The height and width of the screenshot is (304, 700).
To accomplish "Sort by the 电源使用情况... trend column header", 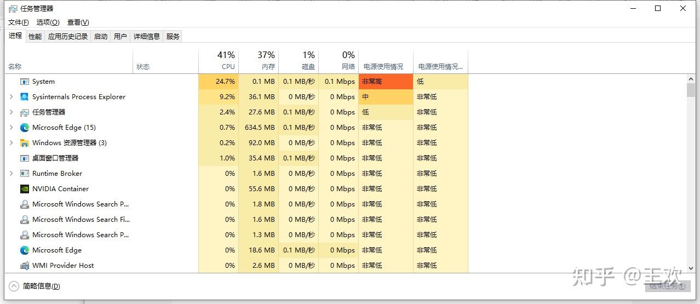I will pos(441,61).
